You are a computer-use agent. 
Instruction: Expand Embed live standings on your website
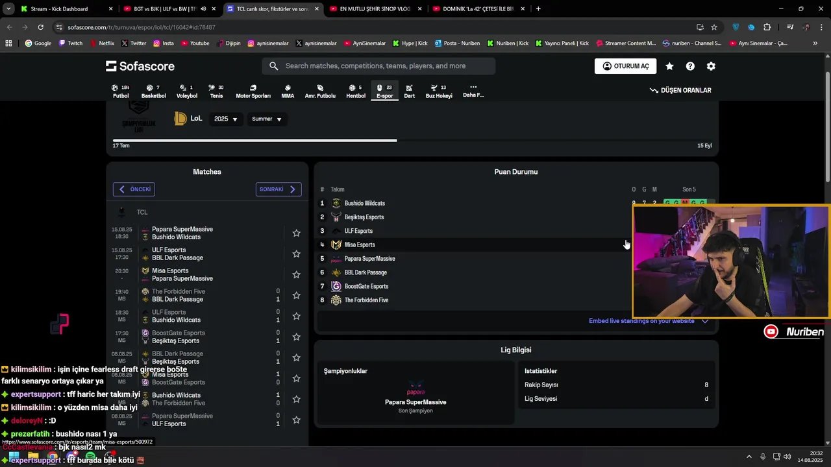click(648, 321)
